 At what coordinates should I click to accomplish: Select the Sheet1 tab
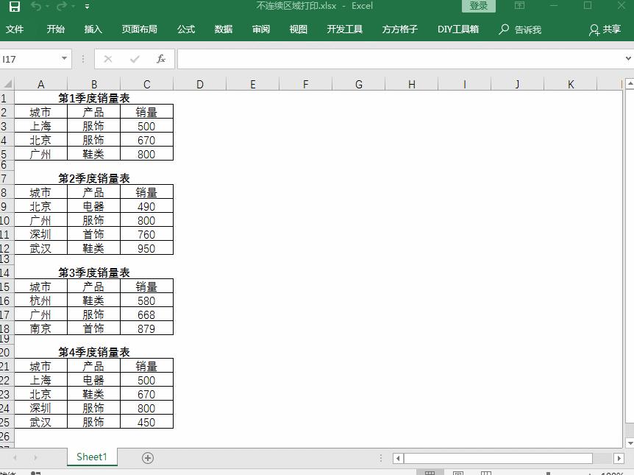91,457
